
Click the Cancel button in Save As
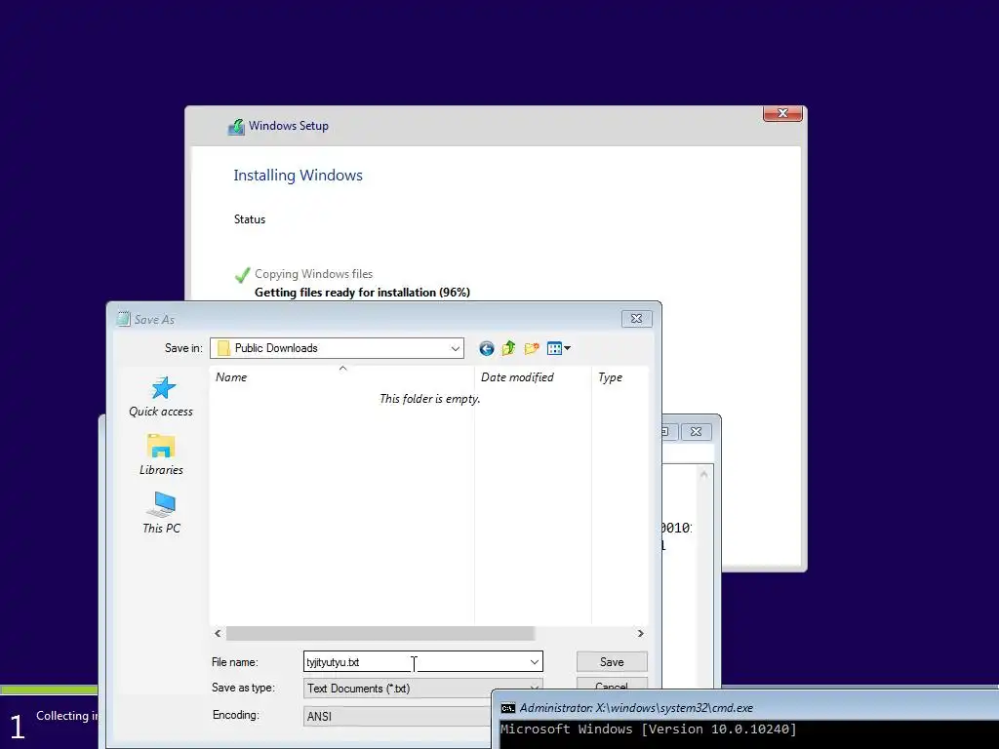pyautogui.click(x=612, y=684)
